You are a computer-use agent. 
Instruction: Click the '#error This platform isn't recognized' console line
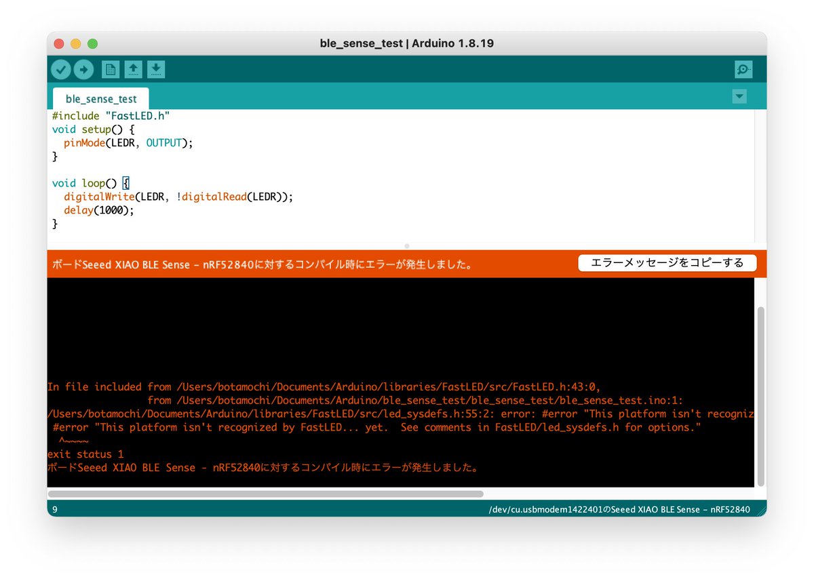click(376, 427)
